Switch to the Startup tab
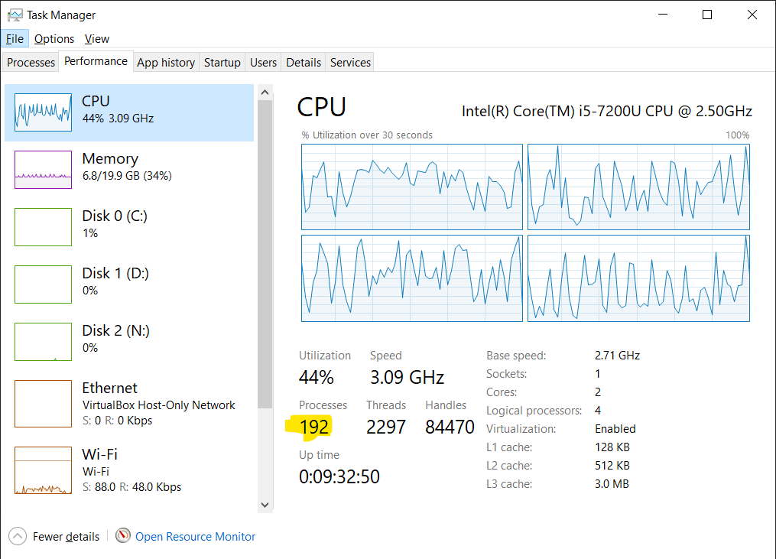Screen dimensions: 776x559 tap(222, 62)
